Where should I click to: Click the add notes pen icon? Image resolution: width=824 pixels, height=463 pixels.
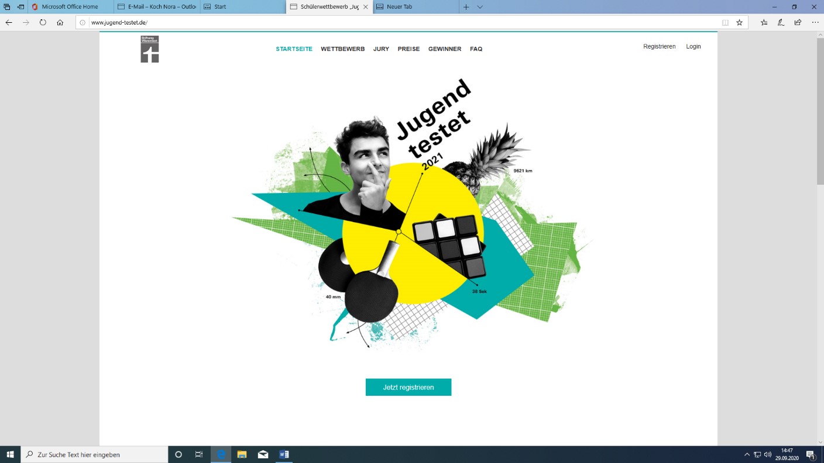(x=781, y=22)
